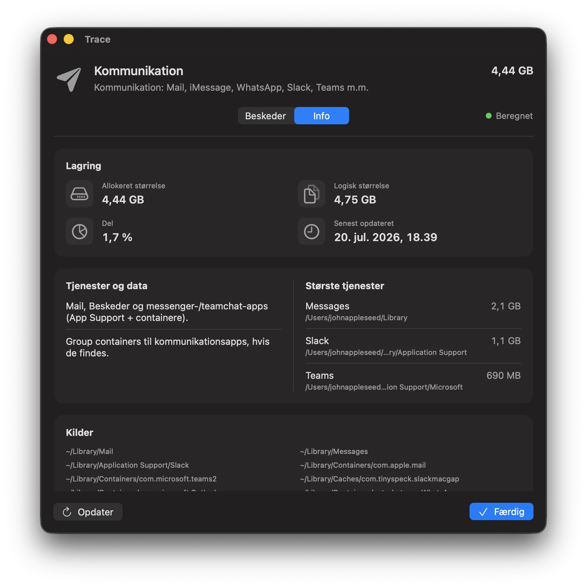This screenshot has height=587, width=587.
Task: Click the Lagring section heading
Action: tap(83, 166)
